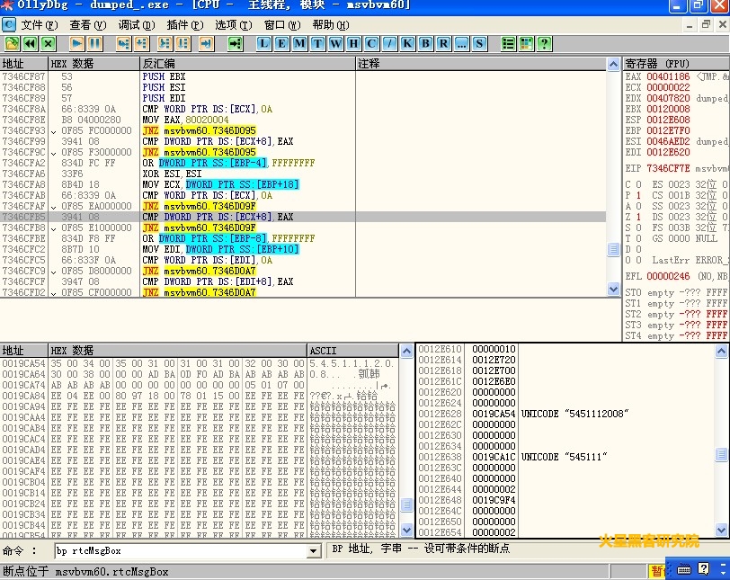Open Call stack with K button
730x580 pixels.
point(407,43)
